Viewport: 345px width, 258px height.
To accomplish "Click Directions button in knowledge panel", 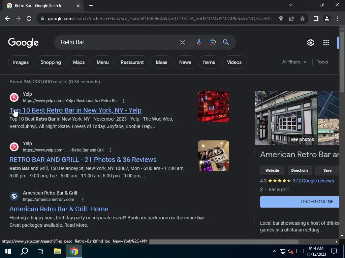I will point(300,170).
